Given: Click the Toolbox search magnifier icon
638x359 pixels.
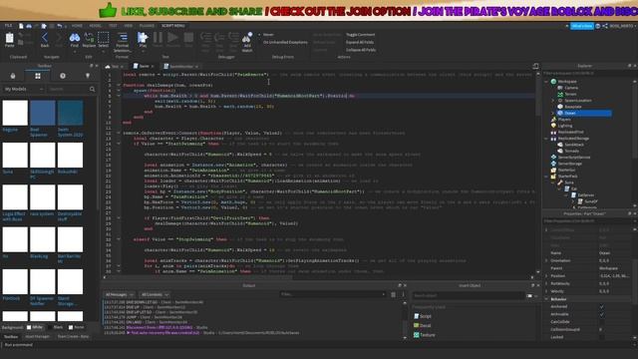Looking at the screenshot, I should pyautogui.click(x=93, y=89).
